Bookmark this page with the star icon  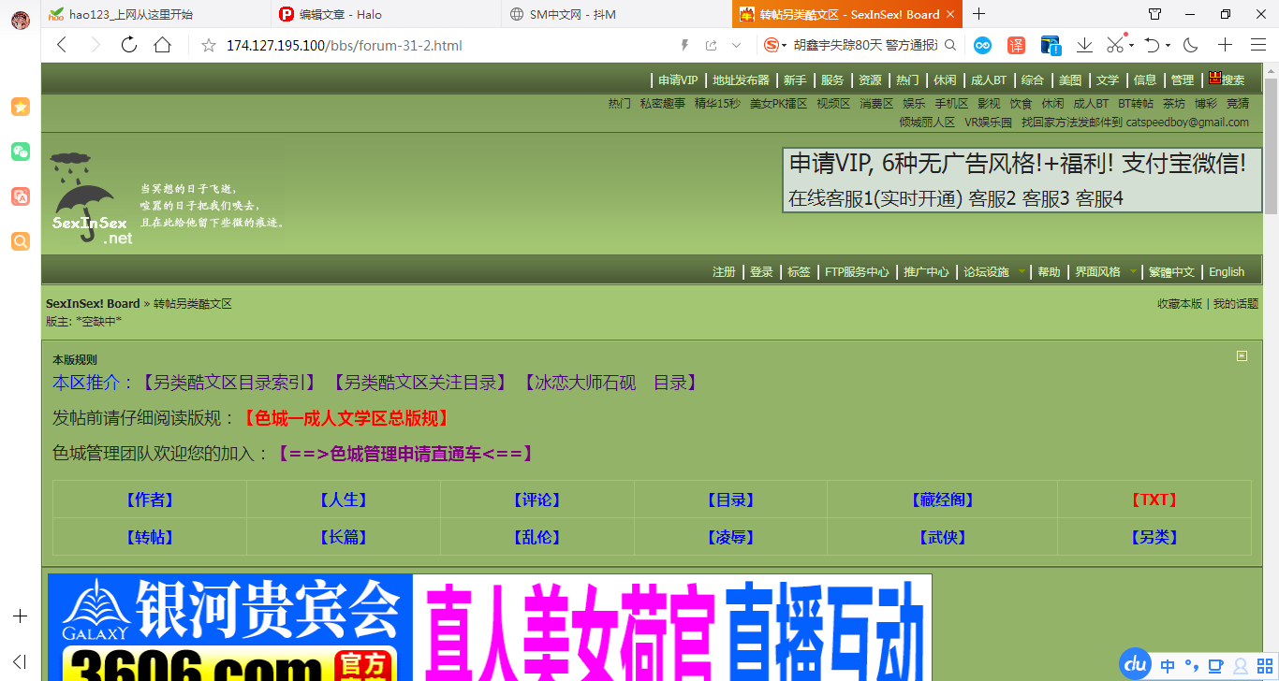coord(209,45)
